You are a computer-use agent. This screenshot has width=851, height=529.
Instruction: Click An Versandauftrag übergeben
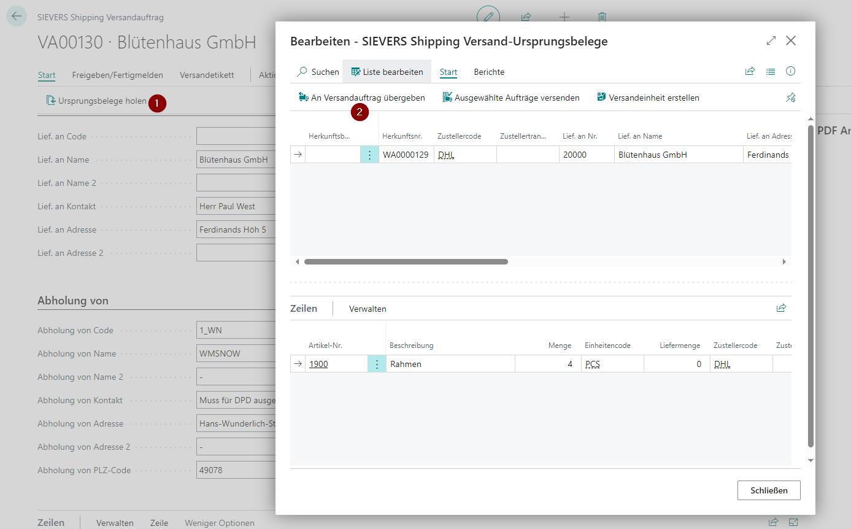(361, 98)
